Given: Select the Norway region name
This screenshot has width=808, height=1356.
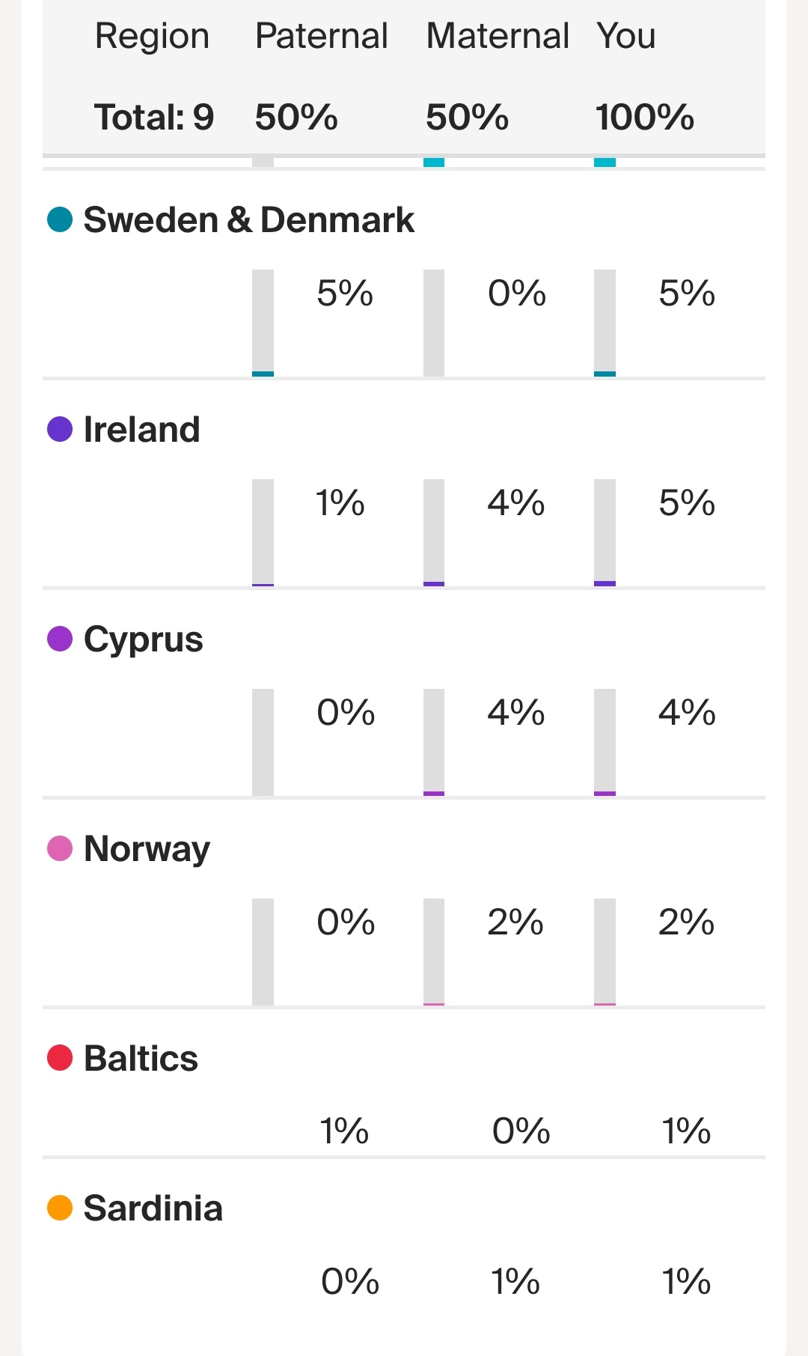Looking at the screenshot, I should pyautogui.click(x=147, y=849).
